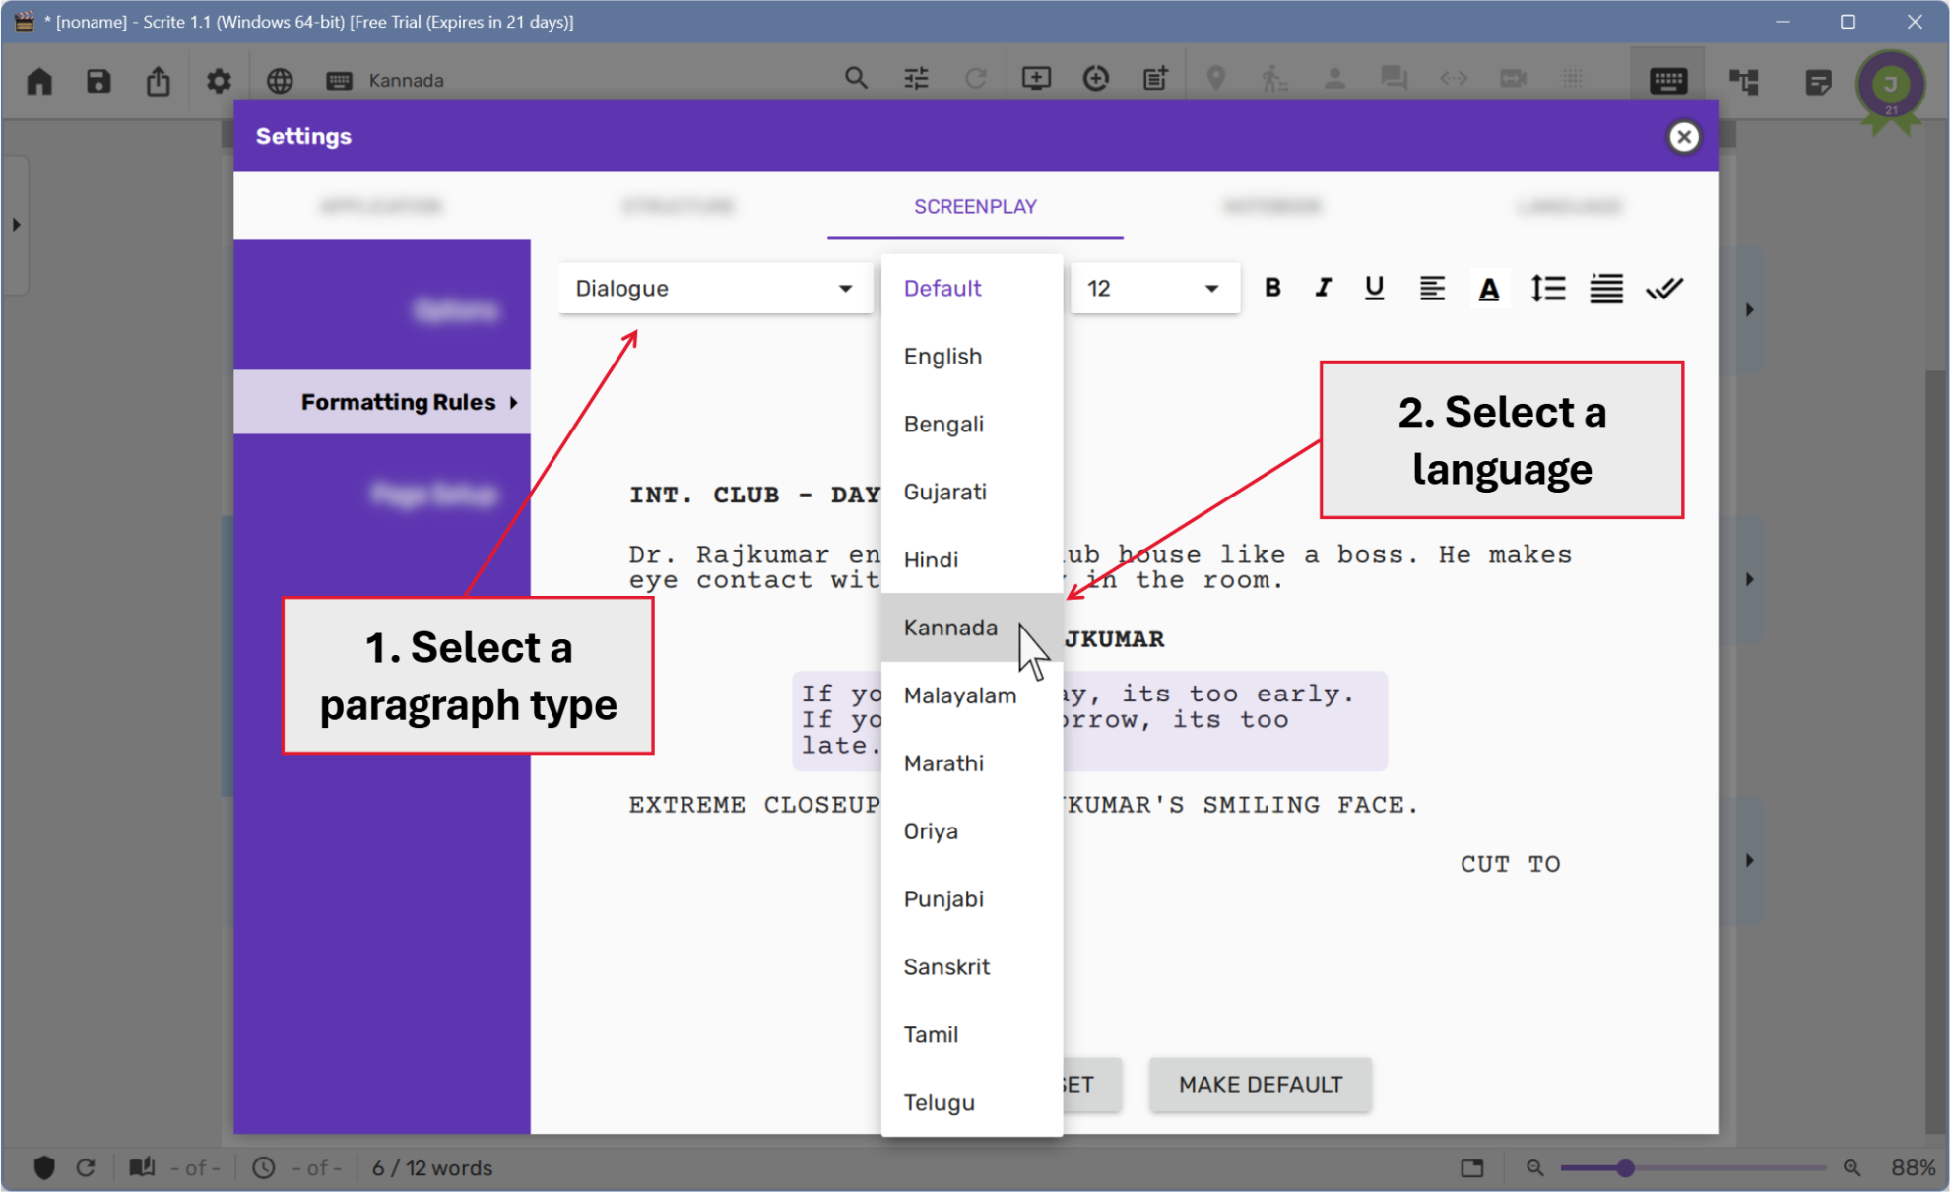Switch to the SCREENPLAY settings tab
This screenshot has height=1192, width=1950.
[975, 206]
